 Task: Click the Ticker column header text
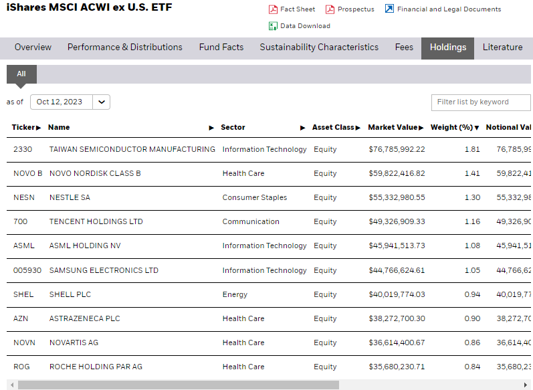(23, 127)
